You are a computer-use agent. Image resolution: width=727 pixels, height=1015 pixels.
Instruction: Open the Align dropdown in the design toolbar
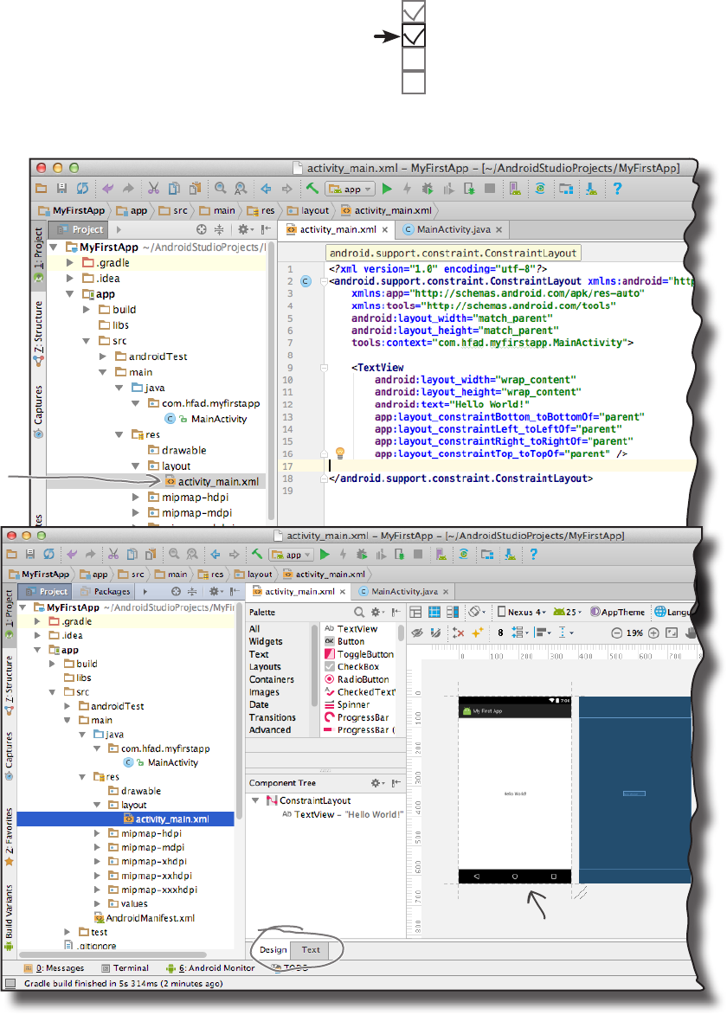tap(542, 633)
